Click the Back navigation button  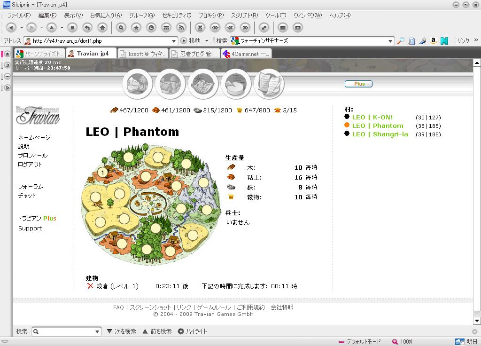pos(11,28)
